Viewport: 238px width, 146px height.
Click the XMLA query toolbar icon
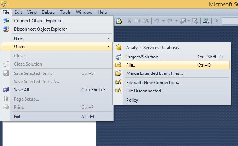coord(119,21)
